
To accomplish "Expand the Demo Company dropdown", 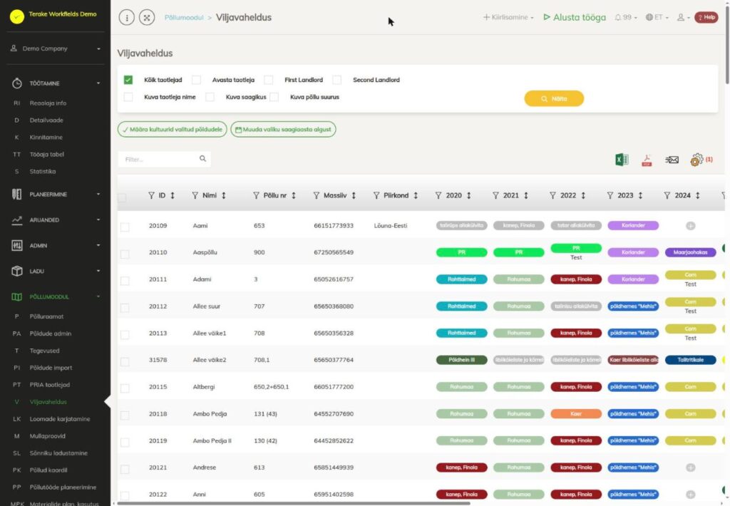I will 56,48.
